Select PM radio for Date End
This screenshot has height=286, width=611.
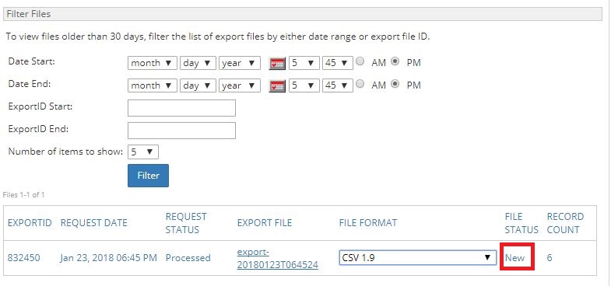coord(395,84)
